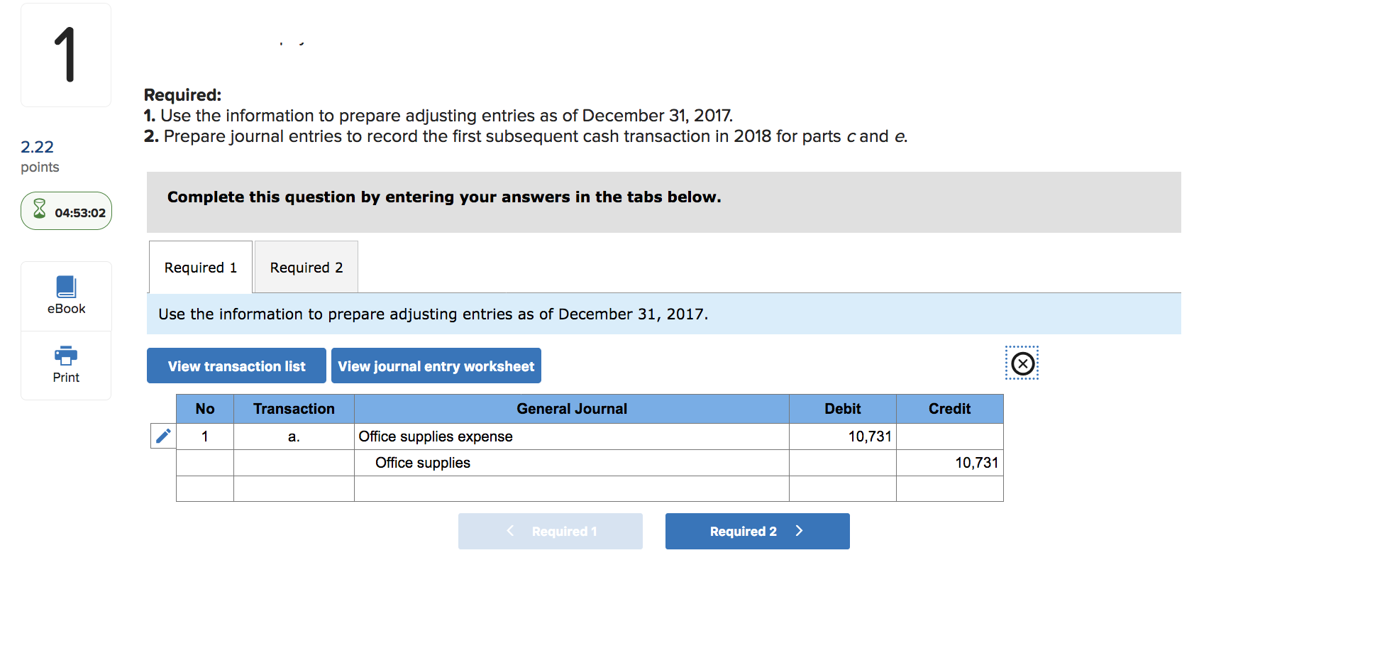Click the hourglass timer icon

click(40, 209)
